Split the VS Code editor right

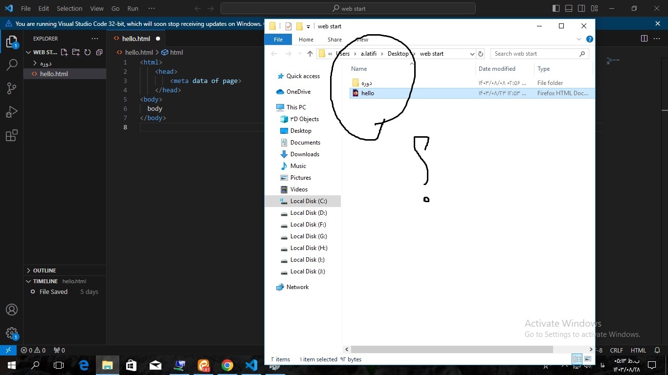tap(644, 39)
